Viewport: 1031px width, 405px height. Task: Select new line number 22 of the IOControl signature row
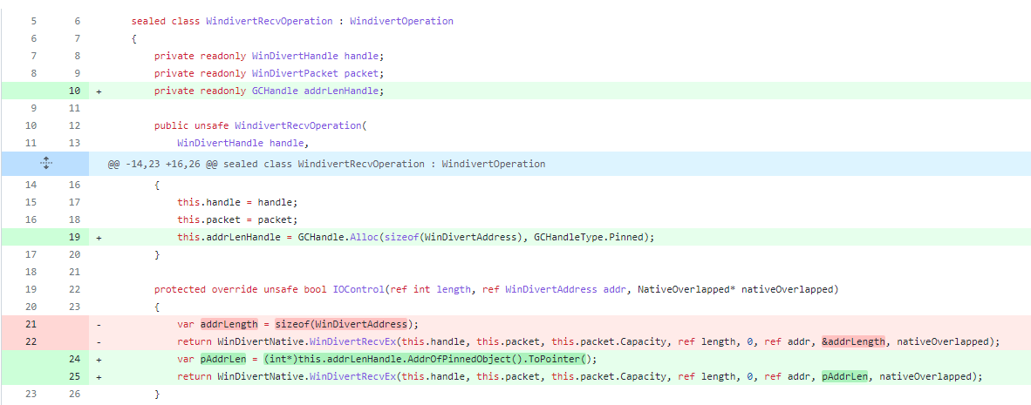pos(74,289)
